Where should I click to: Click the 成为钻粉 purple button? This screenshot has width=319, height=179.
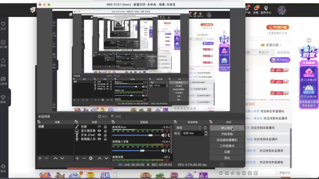click(x=280, y=60)
